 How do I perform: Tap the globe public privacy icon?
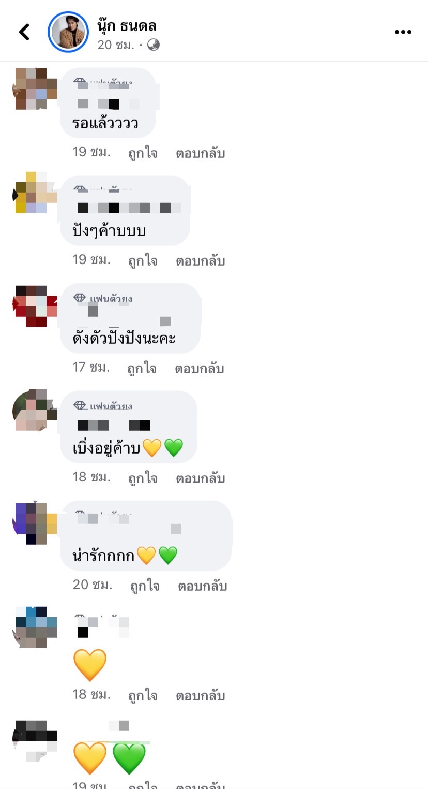(154, 45)
